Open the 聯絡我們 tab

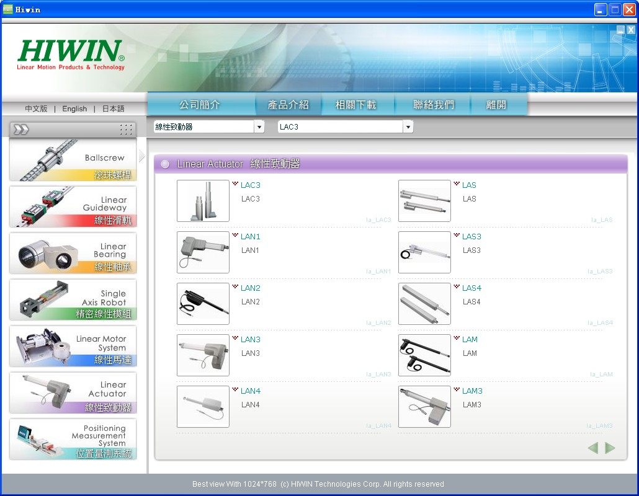point(434,105)
